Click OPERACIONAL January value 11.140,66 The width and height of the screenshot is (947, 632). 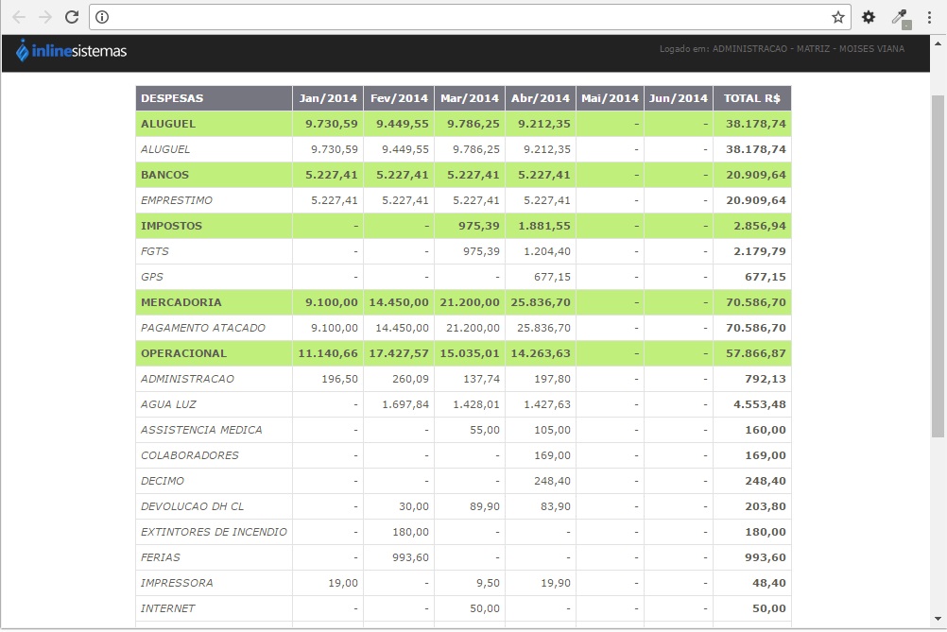pyautogui.click(x=328, y=353)
